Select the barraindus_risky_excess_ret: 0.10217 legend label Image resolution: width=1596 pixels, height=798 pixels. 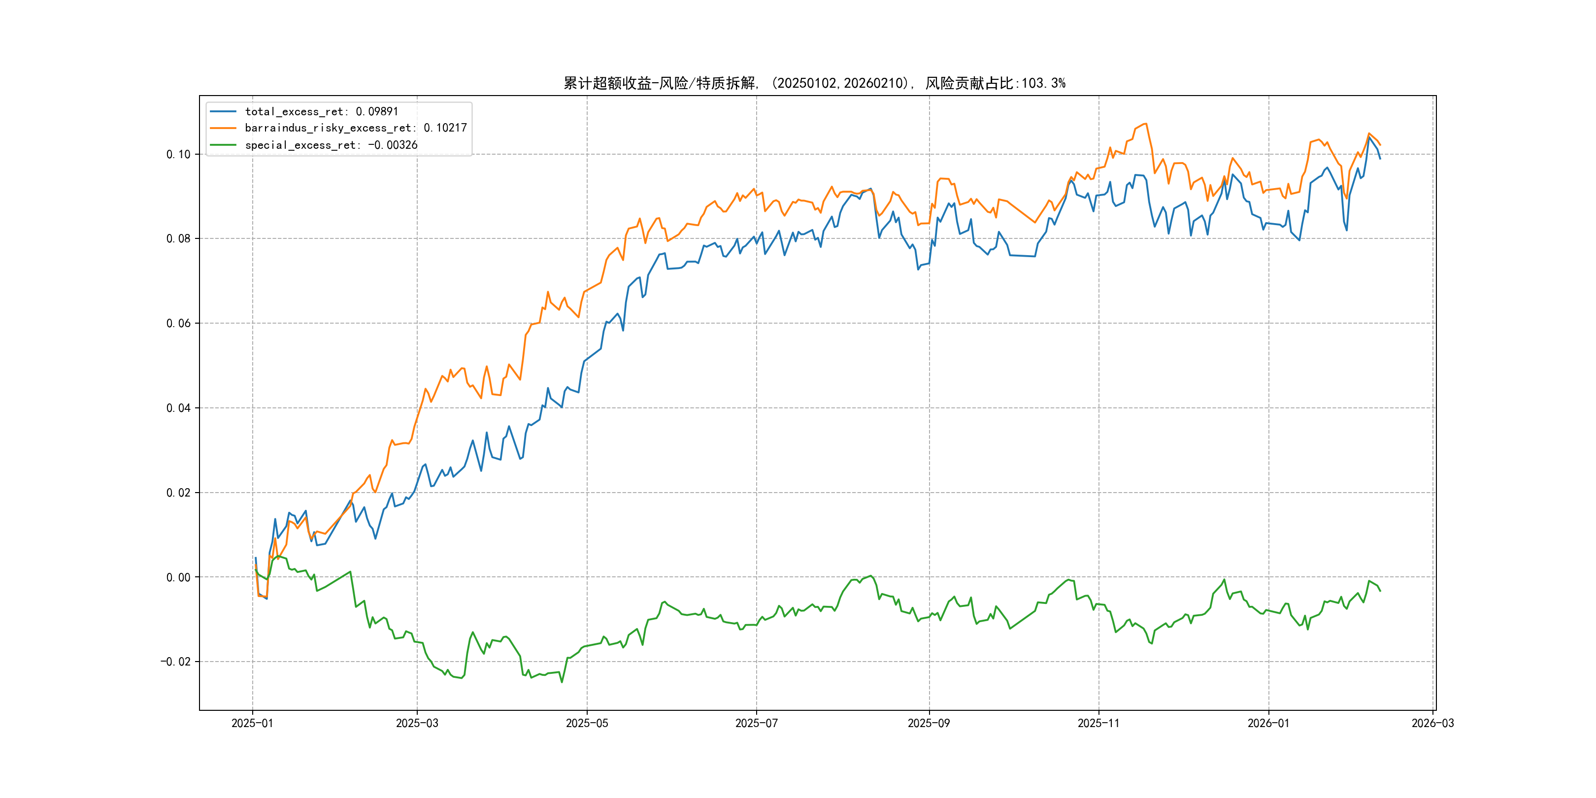(356, 128)
